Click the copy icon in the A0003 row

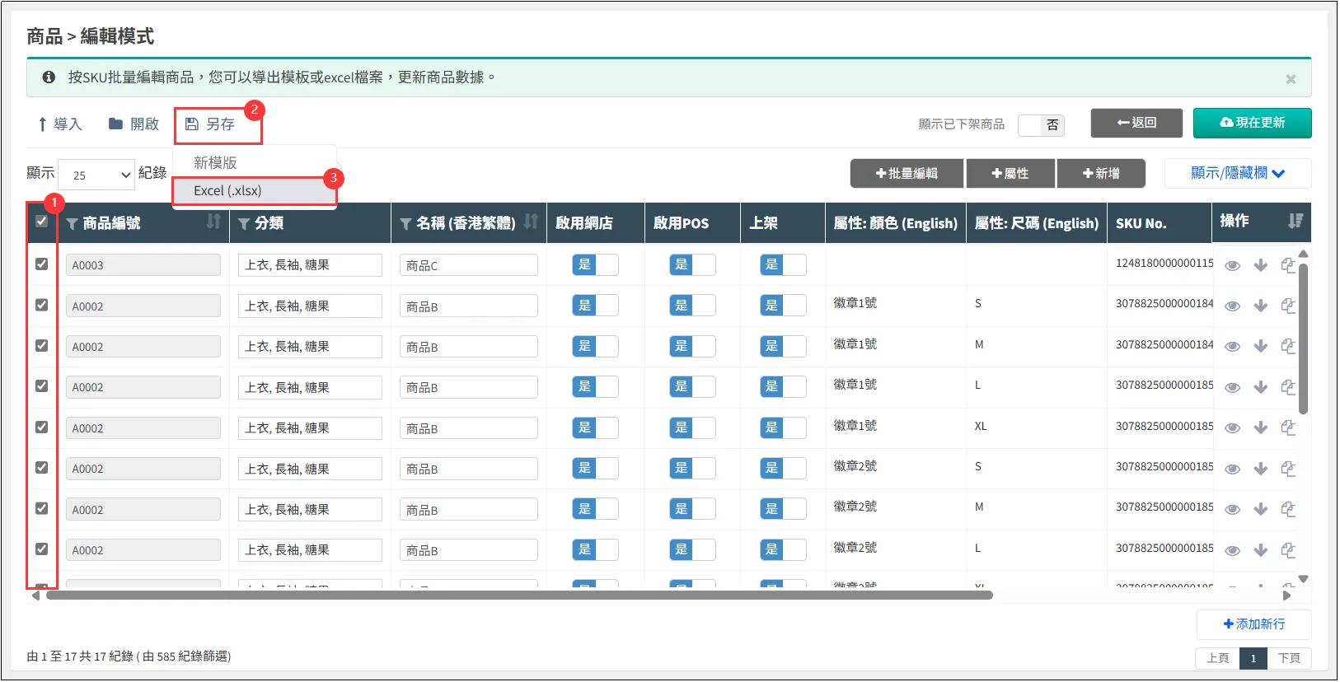(1288, 265)
